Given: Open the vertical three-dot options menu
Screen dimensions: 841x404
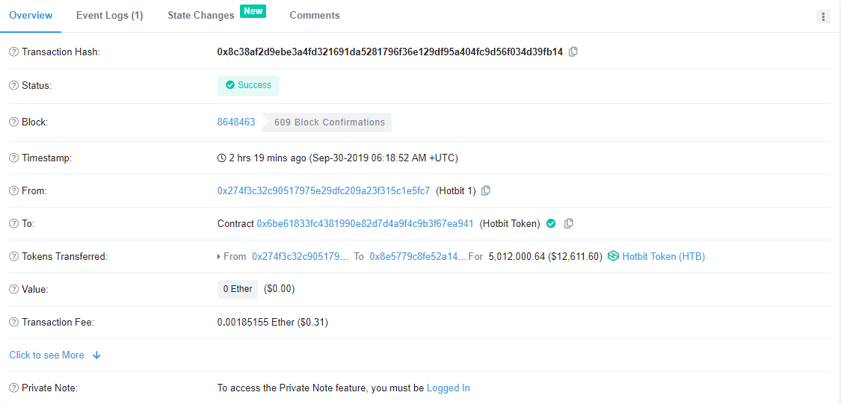Looking at the screenshot, I should [x=823, y=16].
